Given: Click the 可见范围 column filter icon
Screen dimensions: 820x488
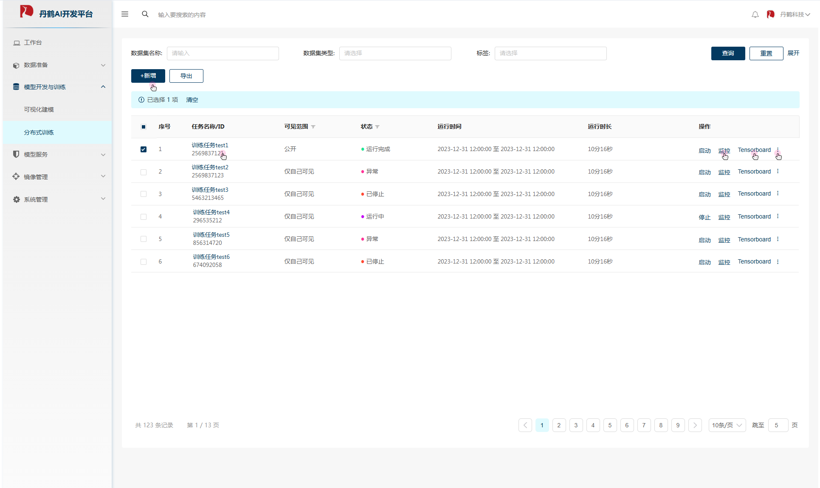Looking at the screenshot, I should point(313,127).
